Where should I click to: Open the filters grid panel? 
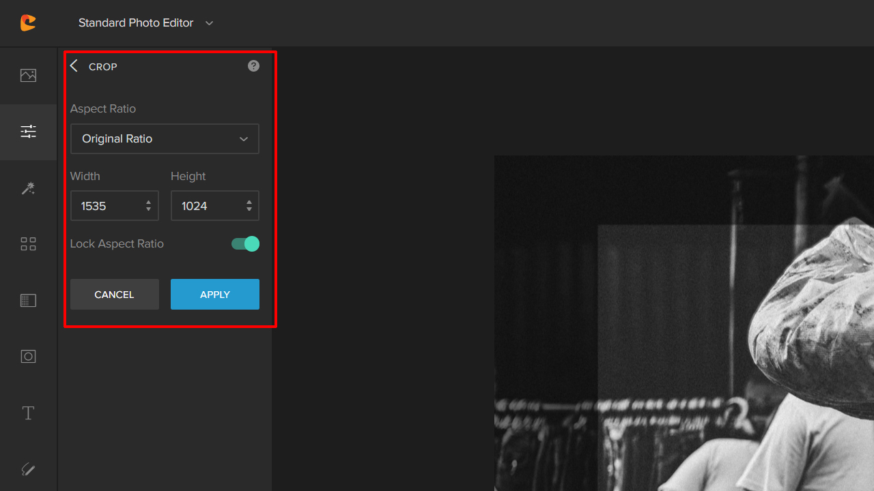tap(28, 243)
